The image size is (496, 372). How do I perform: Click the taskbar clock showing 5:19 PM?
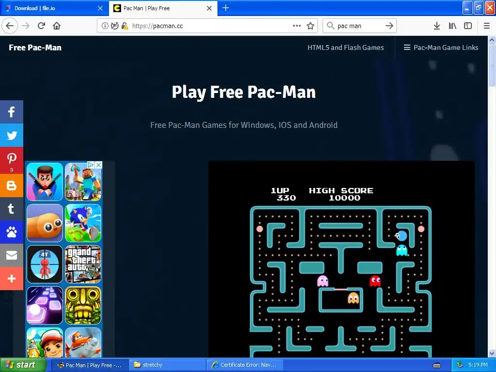(x=478, y=365)
